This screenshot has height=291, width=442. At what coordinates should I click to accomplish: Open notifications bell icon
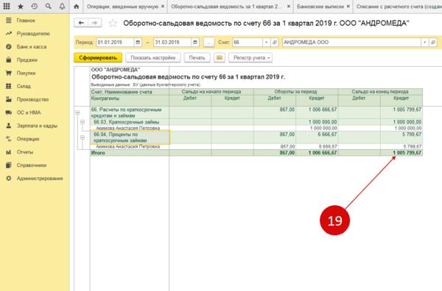click(x=62, y=6)
